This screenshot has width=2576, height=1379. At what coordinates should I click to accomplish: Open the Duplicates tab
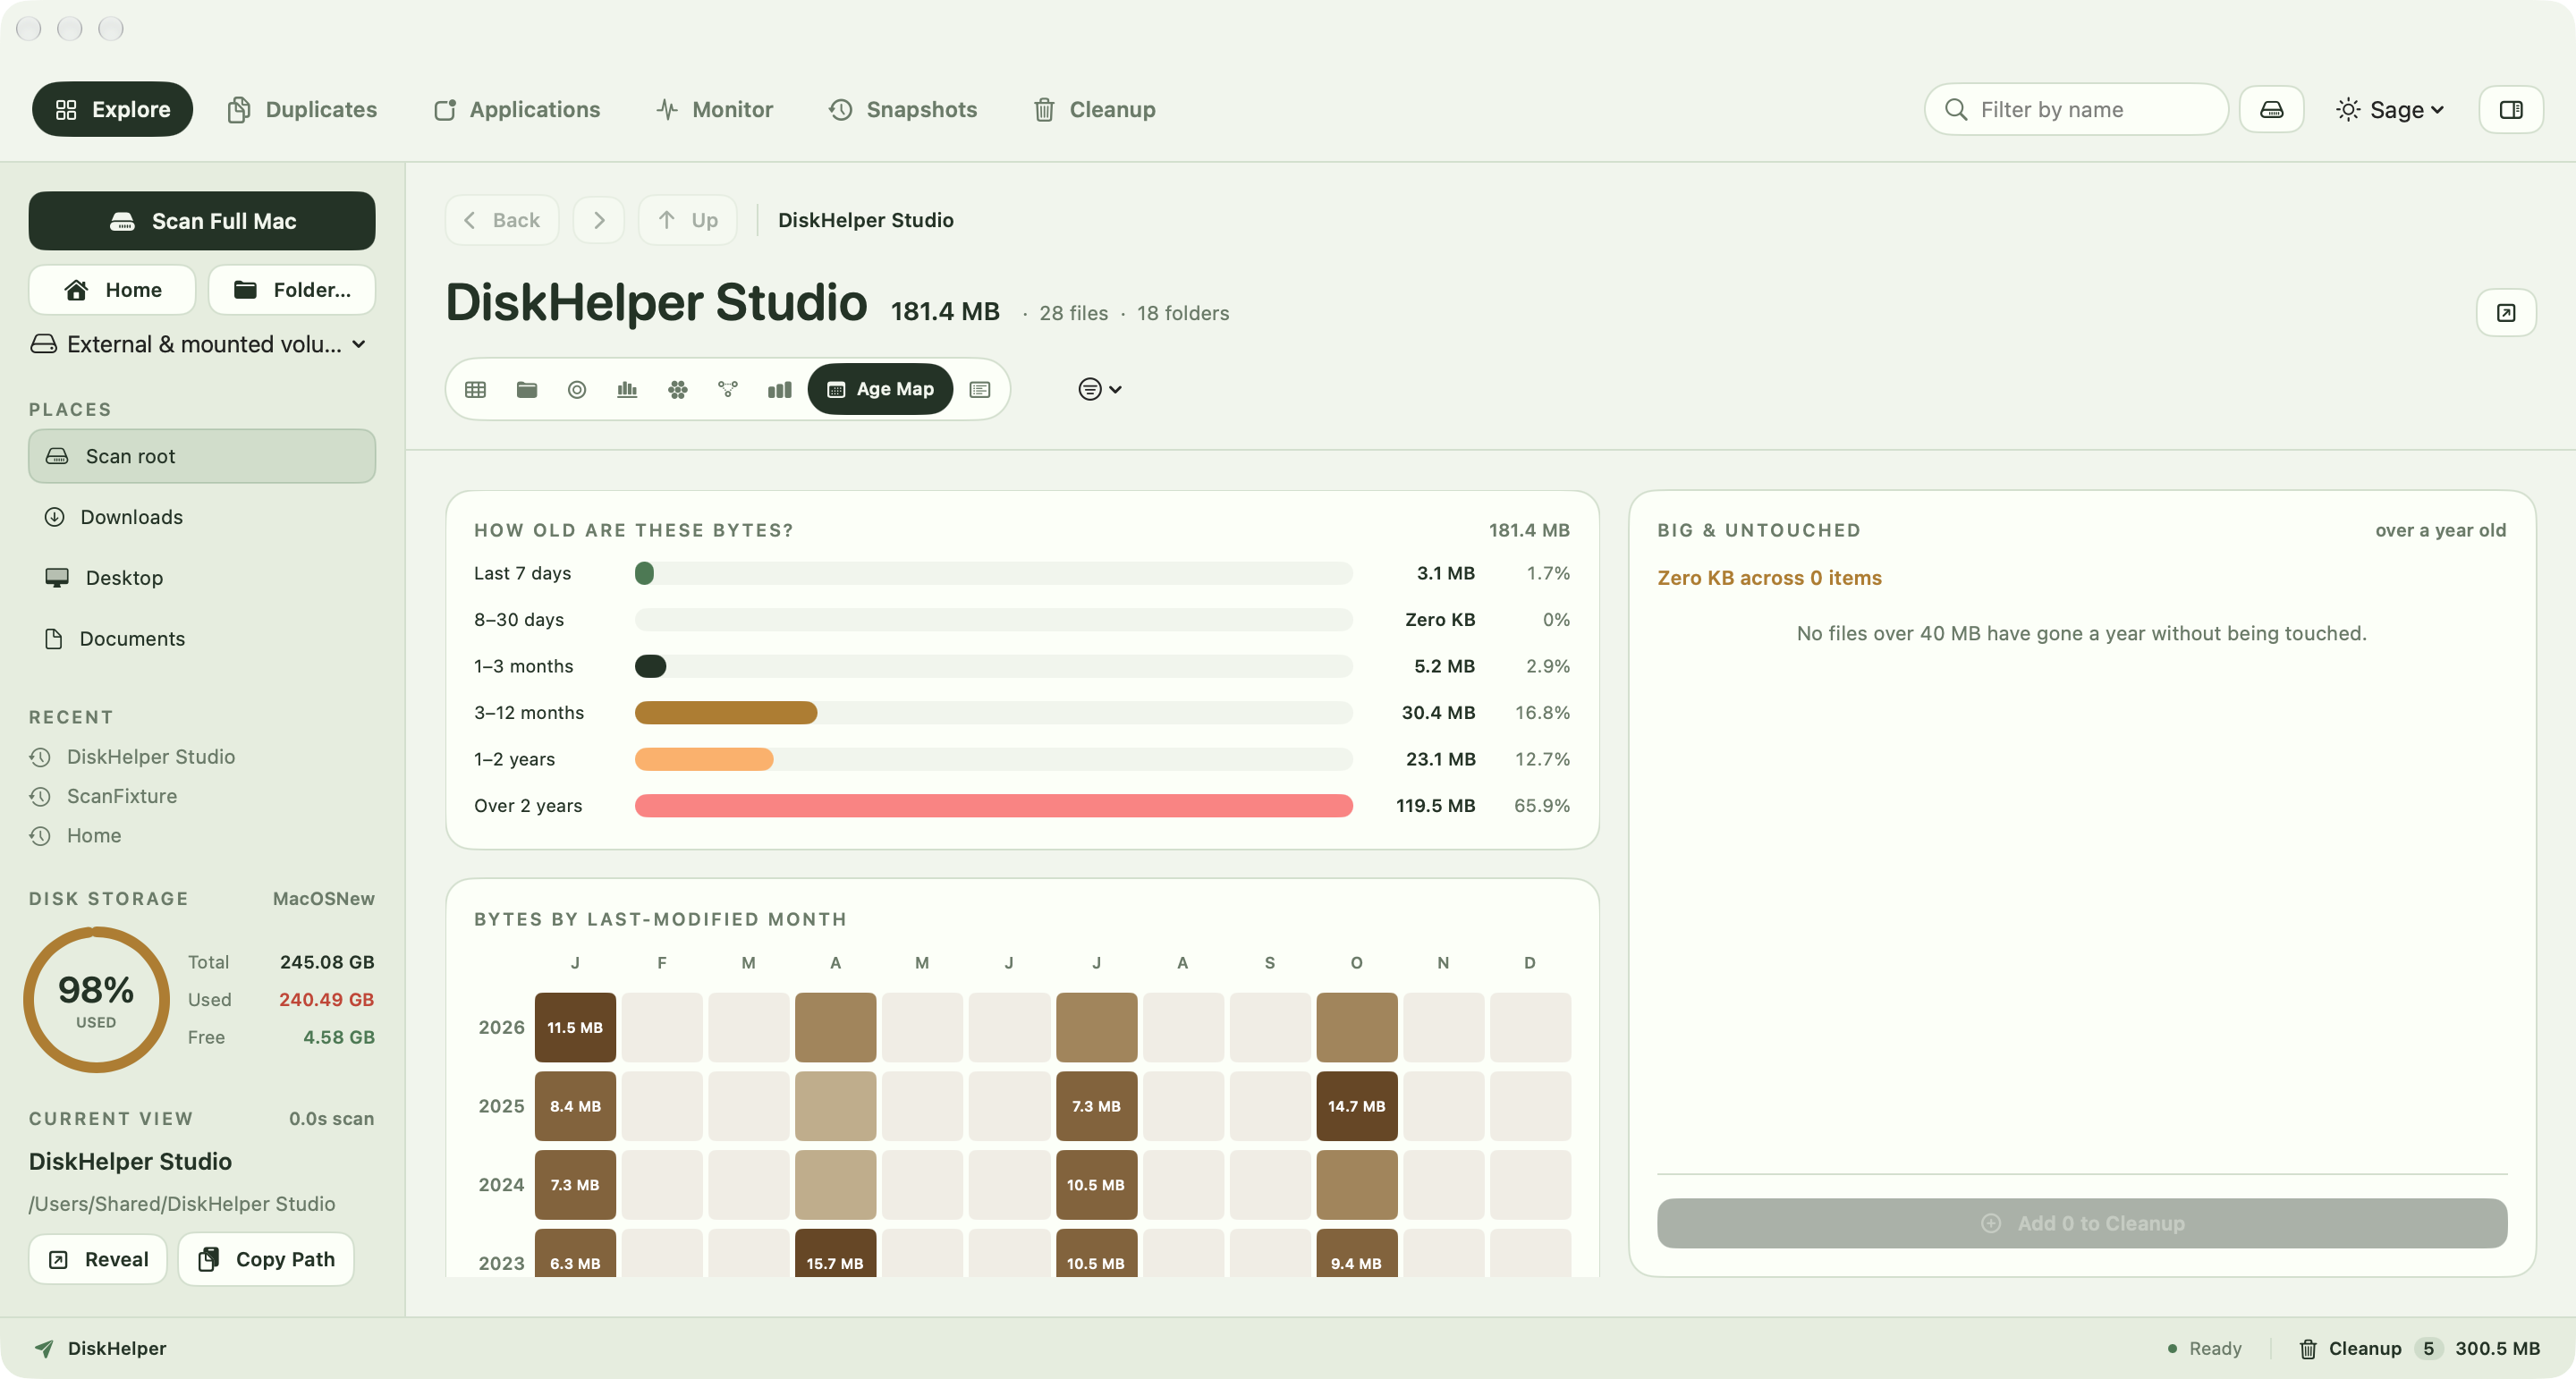pyautogui.click(x=302, y=109)
